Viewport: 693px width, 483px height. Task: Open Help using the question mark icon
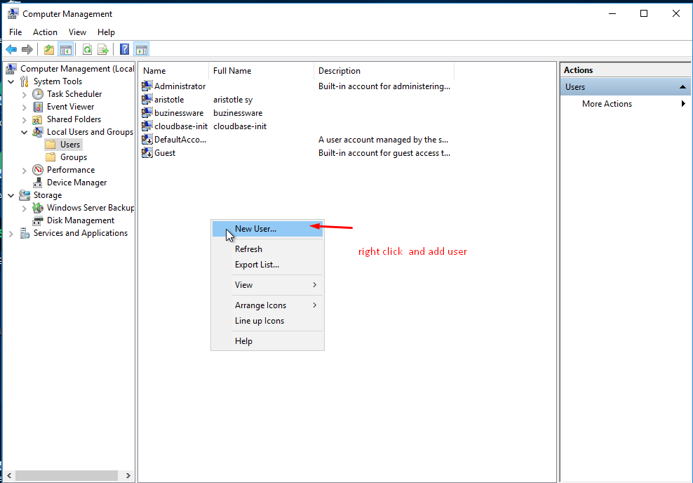click(x=124, y=49)
